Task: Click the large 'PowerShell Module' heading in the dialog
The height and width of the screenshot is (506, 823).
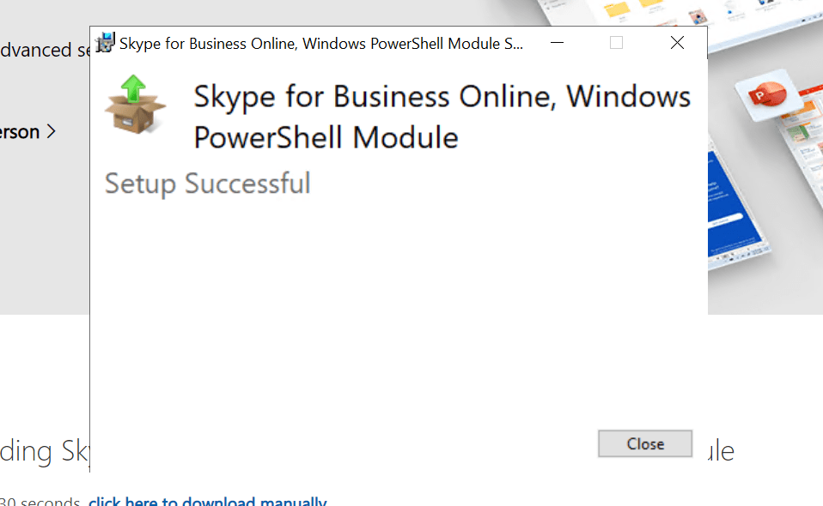Action: coord(326,137)
